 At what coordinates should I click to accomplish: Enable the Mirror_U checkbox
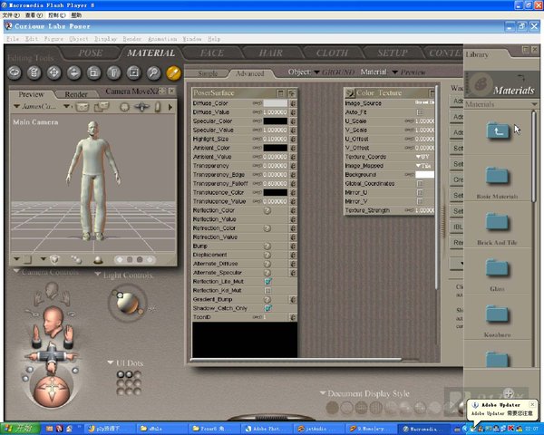click(420, 193)
